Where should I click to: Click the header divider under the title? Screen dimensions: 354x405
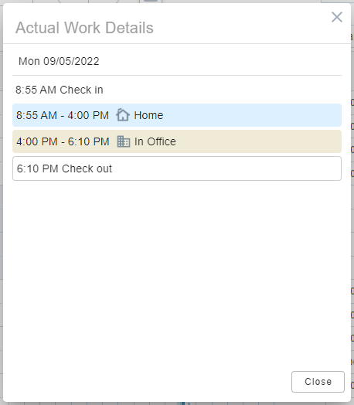[177, 43]
